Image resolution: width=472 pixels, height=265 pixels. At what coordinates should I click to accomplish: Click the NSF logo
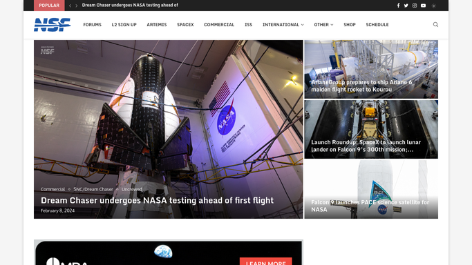pyautogui.click(x=52, y=25)
